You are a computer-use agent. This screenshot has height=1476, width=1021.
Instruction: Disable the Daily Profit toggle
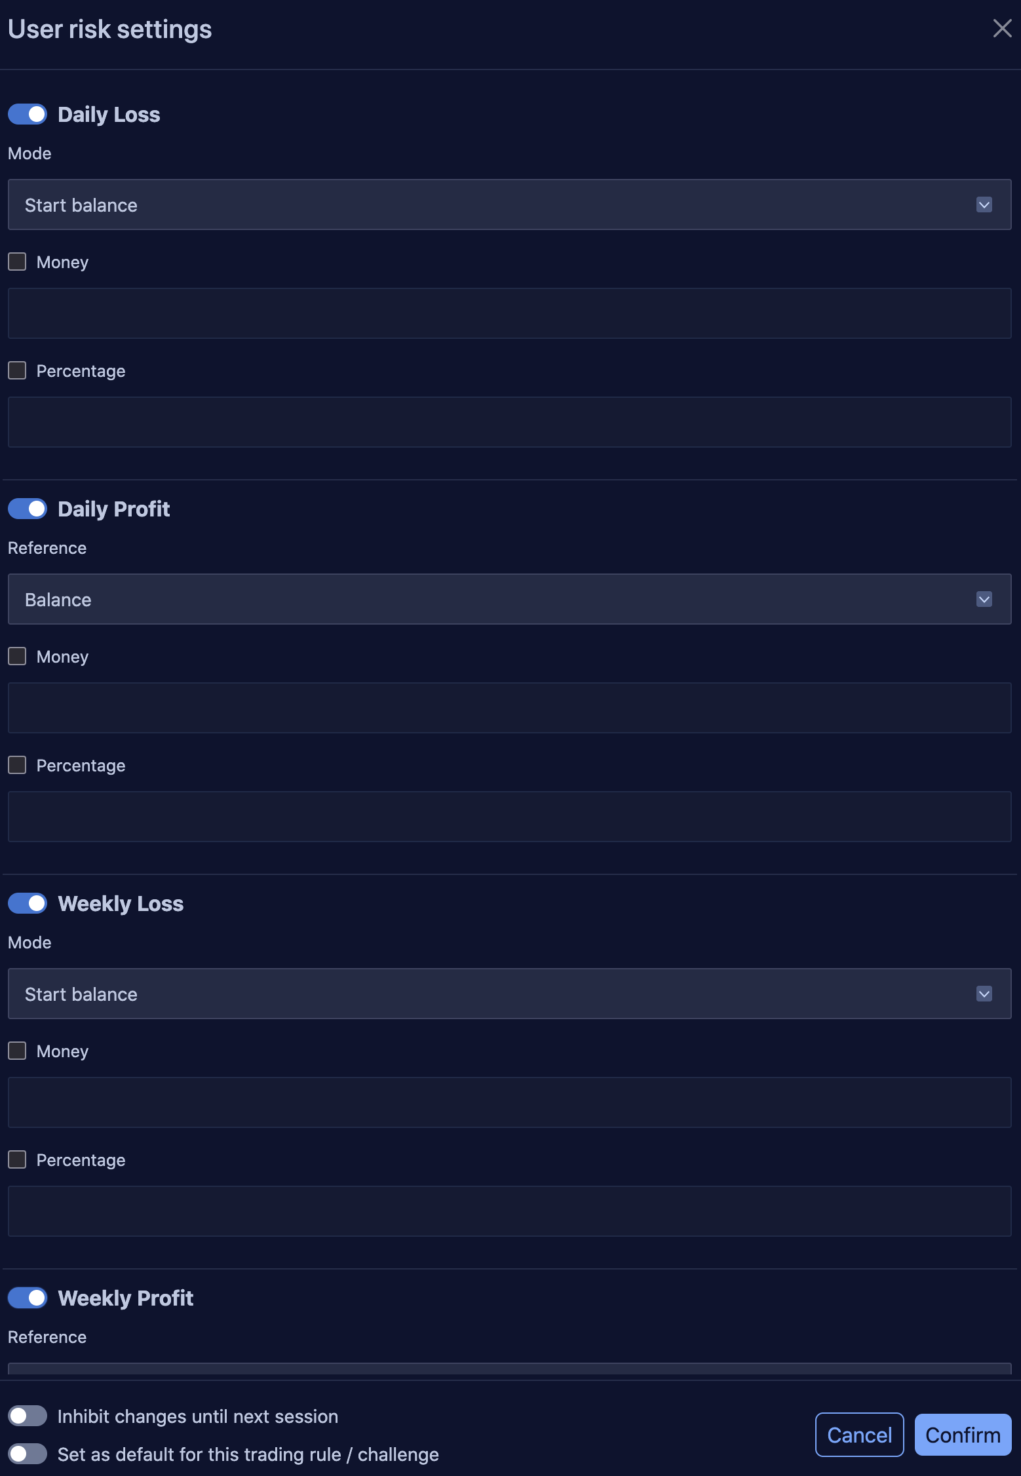(27, 509)
